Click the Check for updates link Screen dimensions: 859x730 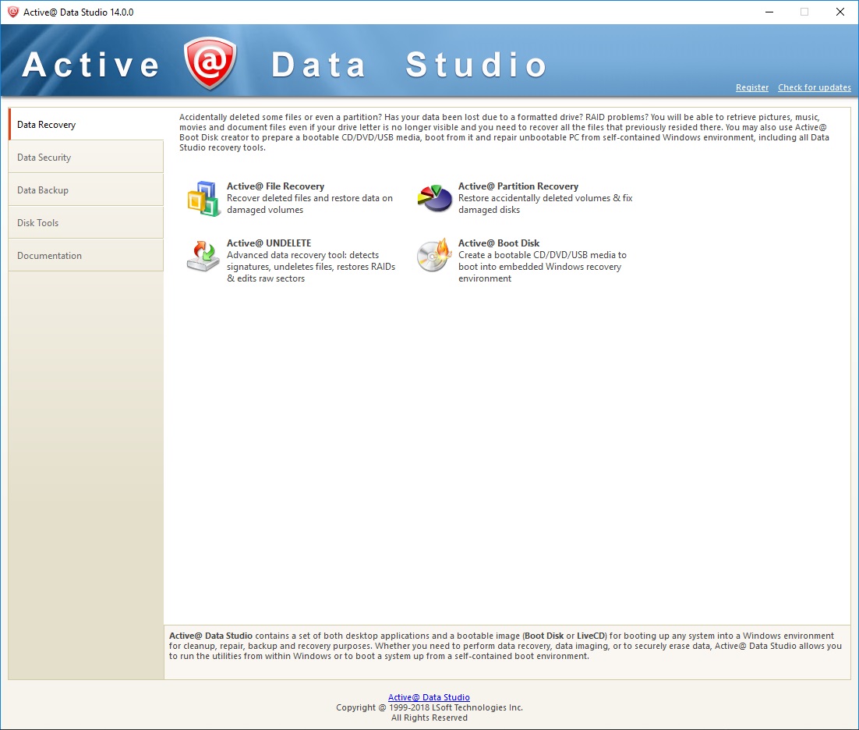click(x=814, y=88)
